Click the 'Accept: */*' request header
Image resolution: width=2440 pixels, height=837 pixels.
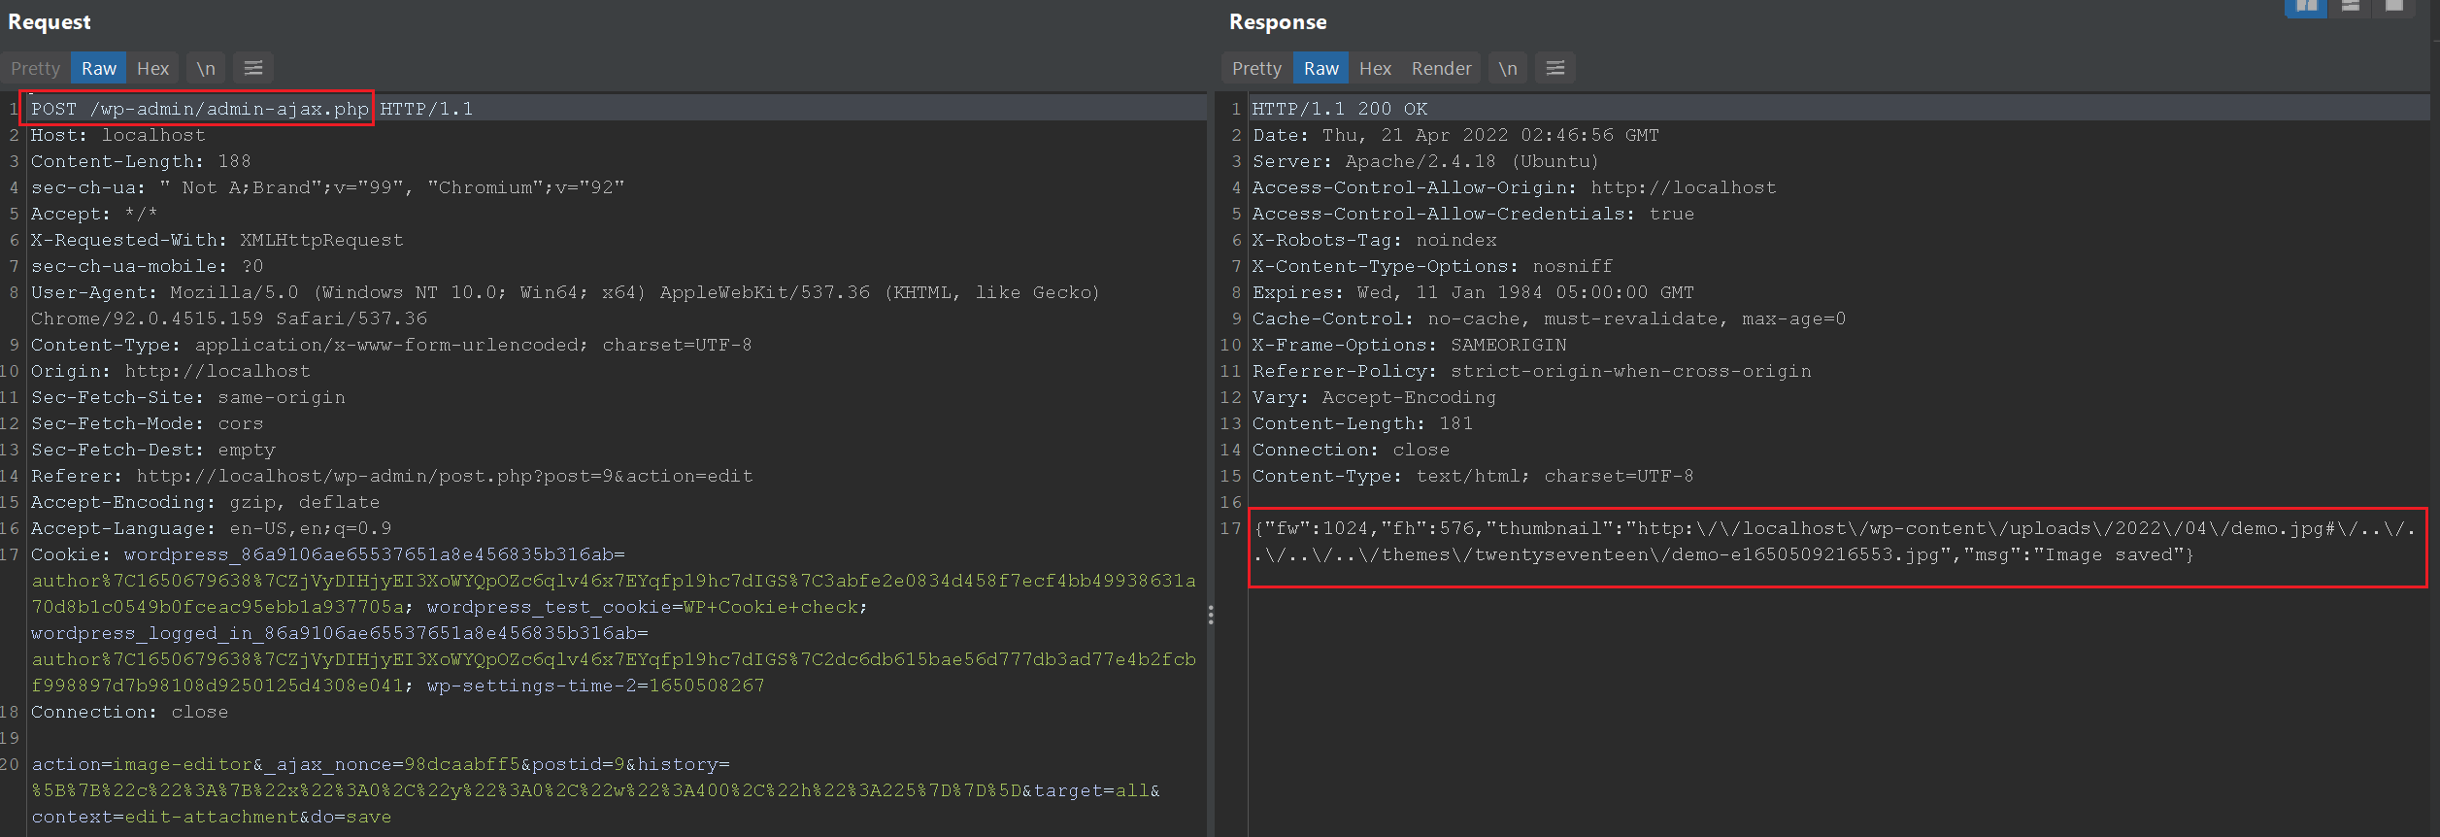(93, 214)
